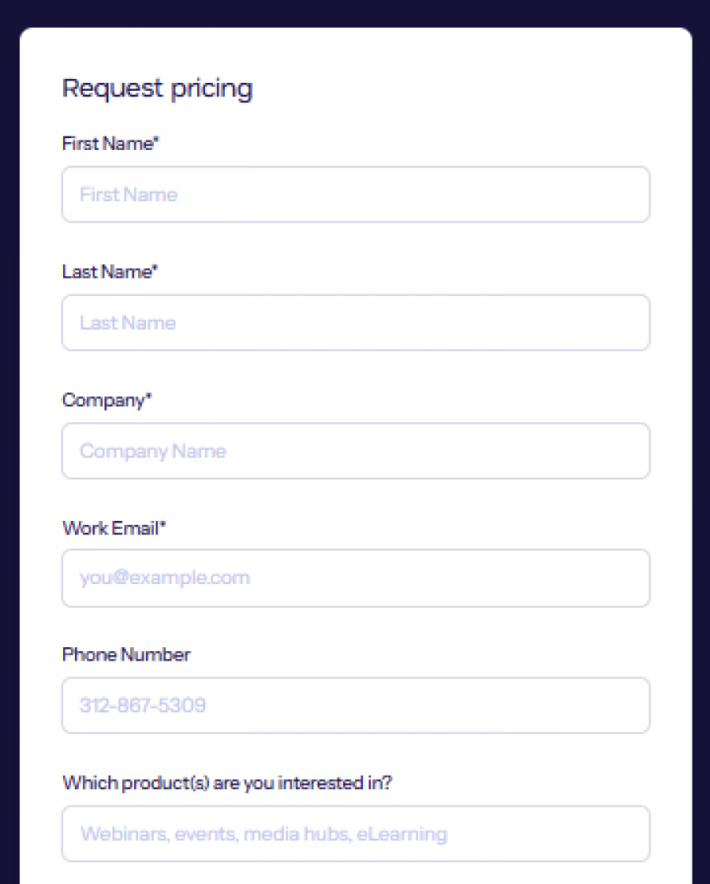Screen dimensions: 710x884
Task: Click the required asterisk next to Company
Action: [148, 398]
